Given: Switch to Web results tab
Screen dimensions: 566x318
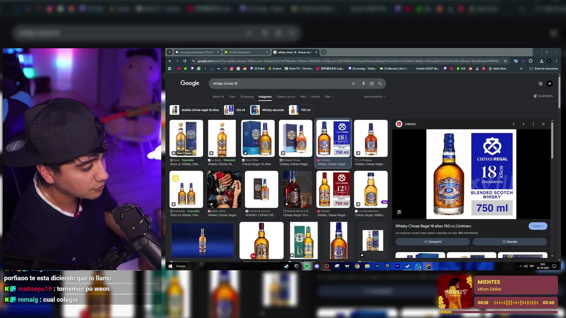Looking at the screenshot, I should 303,97.
